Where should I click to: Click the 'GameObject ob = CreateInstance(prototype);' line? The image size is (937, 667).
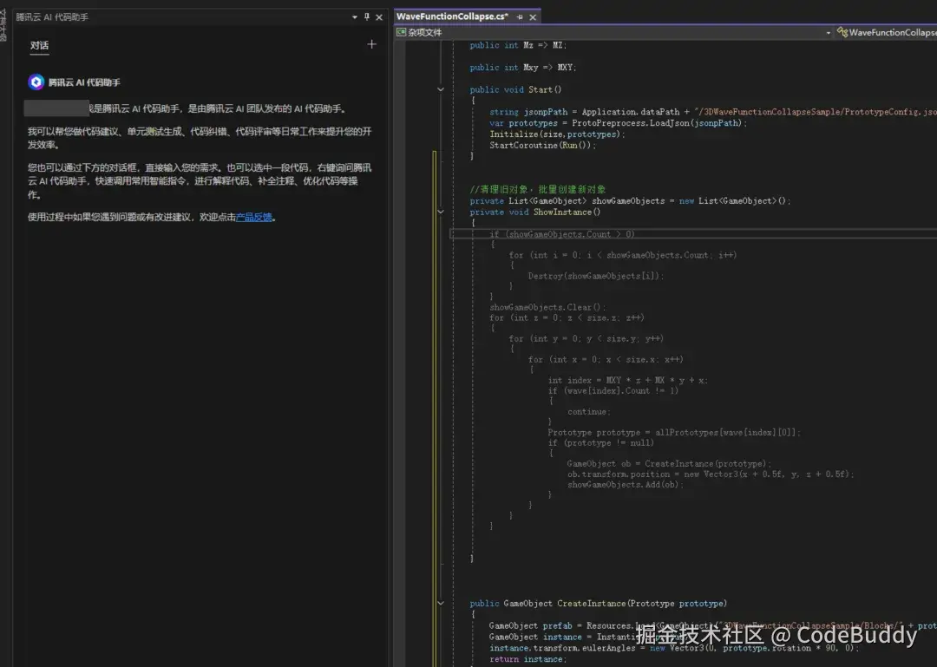pyautogui.click(x=669, y=464)
